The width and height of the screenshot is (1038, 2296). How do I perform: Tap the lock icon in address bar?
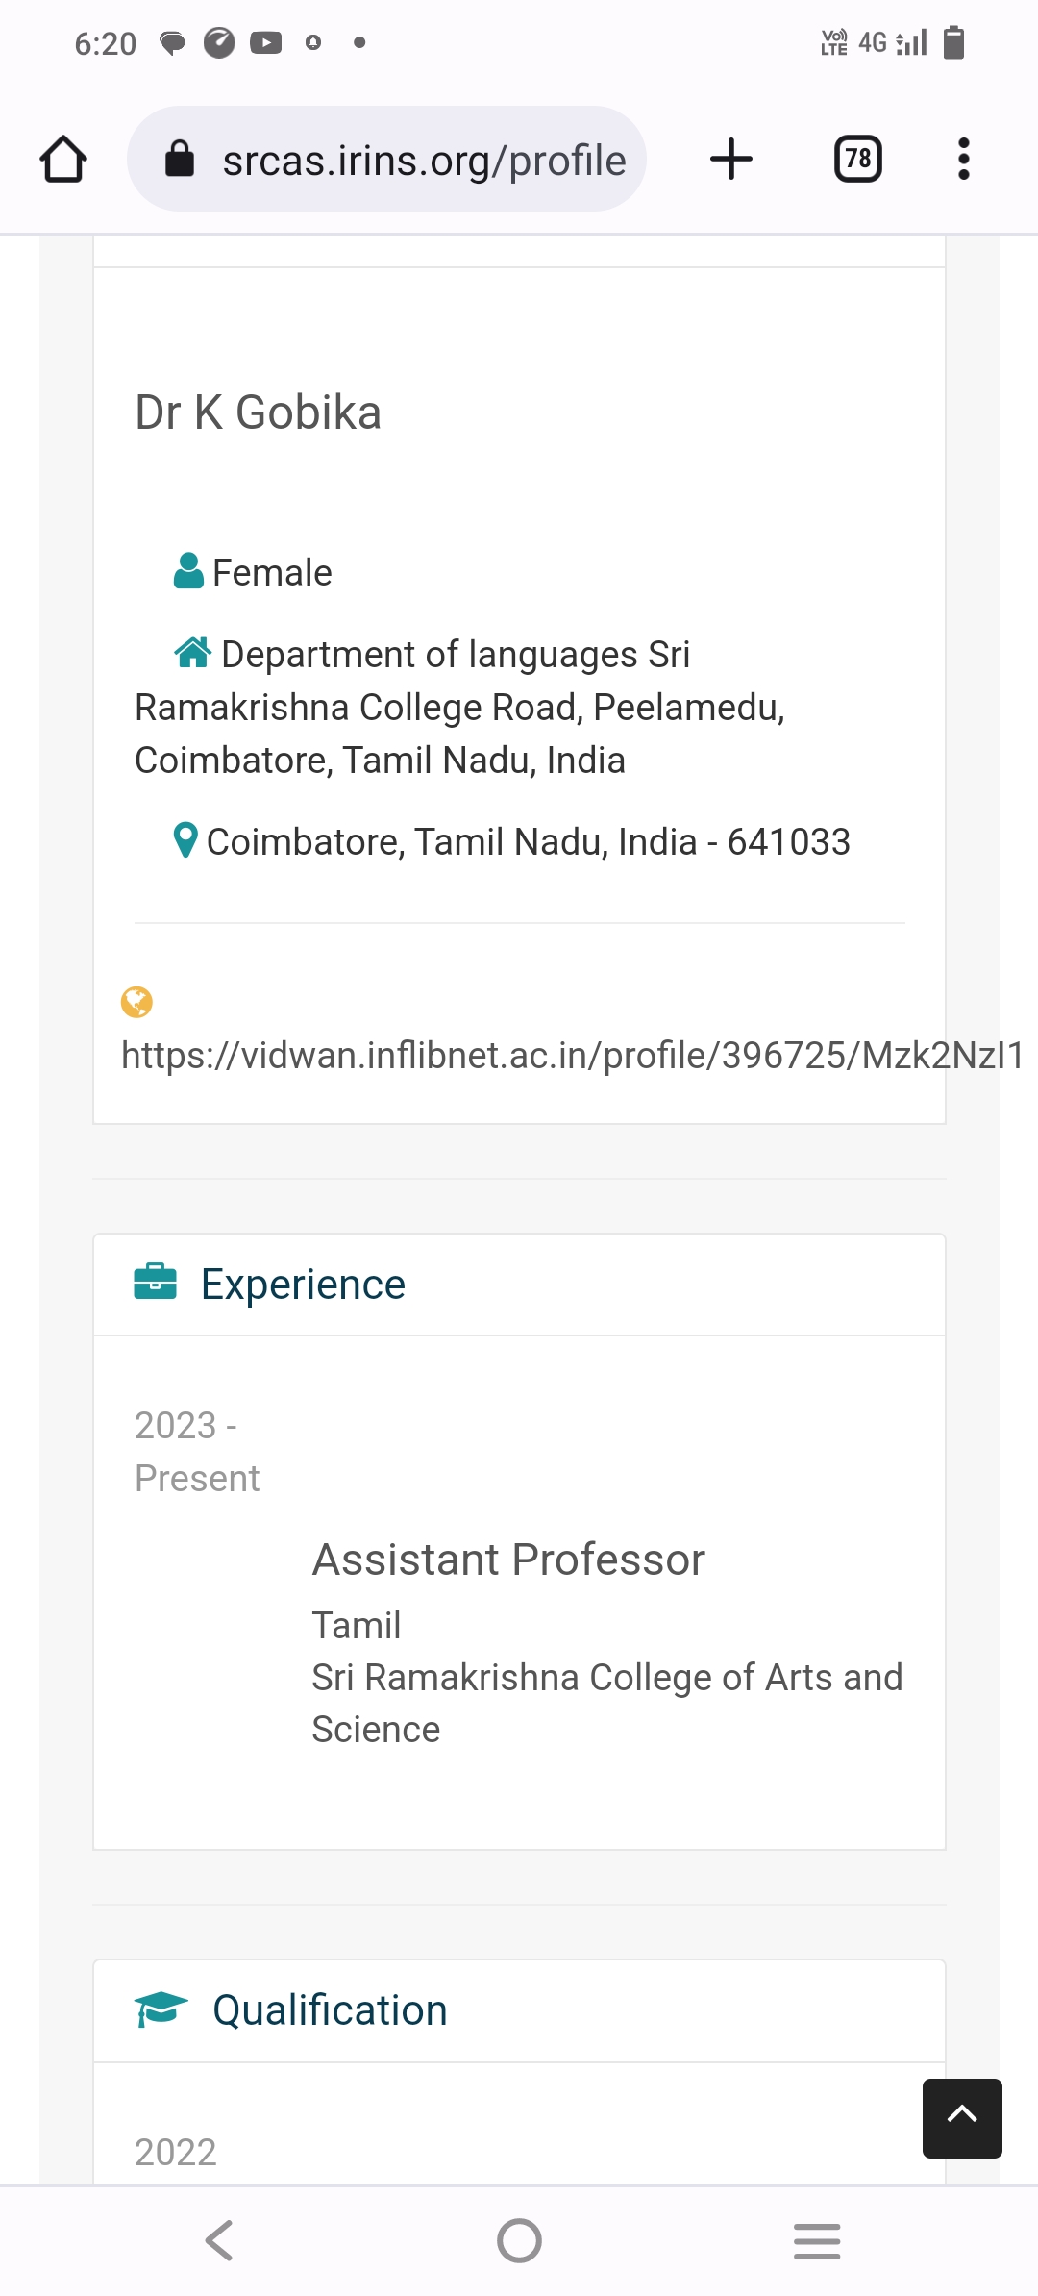coord(180,160)
